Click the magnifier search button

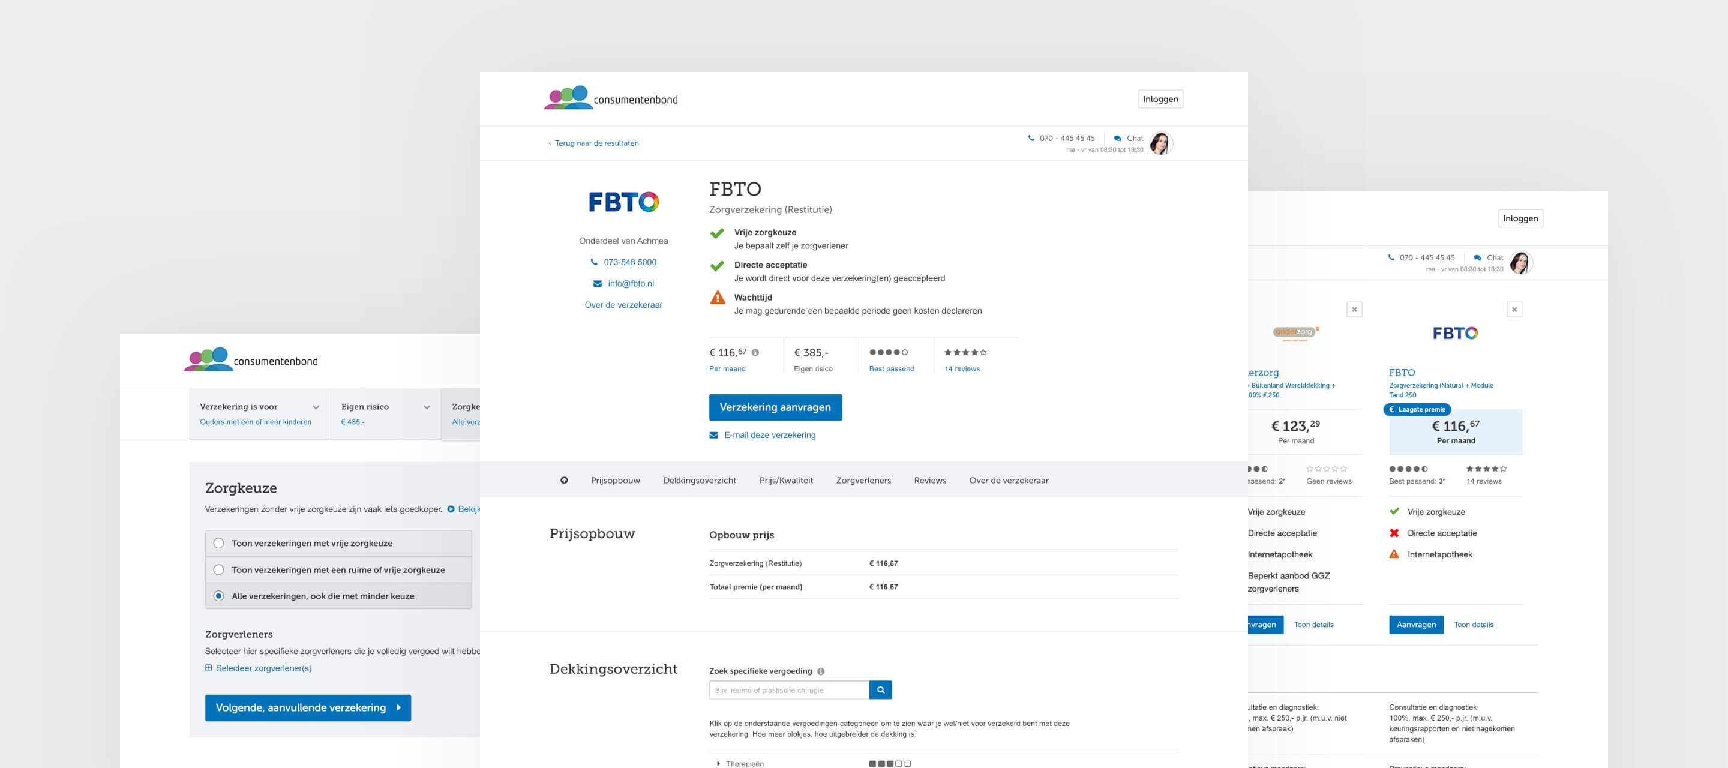880,689
